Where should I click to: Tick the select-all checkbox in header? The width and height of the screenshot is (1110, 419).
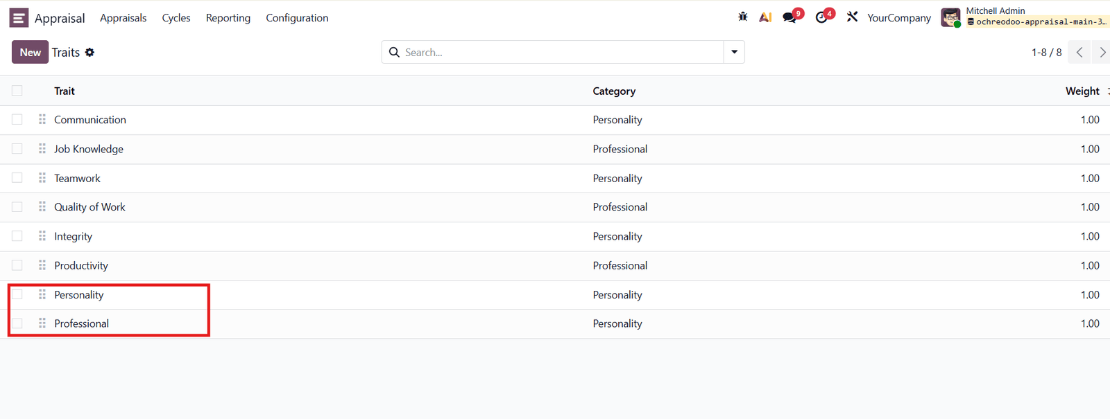(x=17, y=91)
